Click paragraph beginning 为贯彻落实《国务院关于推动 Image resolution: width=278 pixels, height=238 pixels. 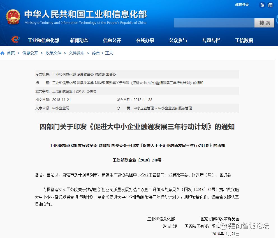137,197
